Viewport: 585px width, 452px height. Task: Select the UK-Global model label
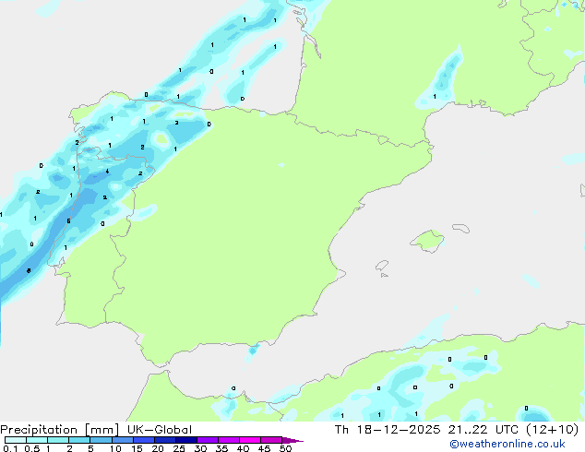pos(160,430)
